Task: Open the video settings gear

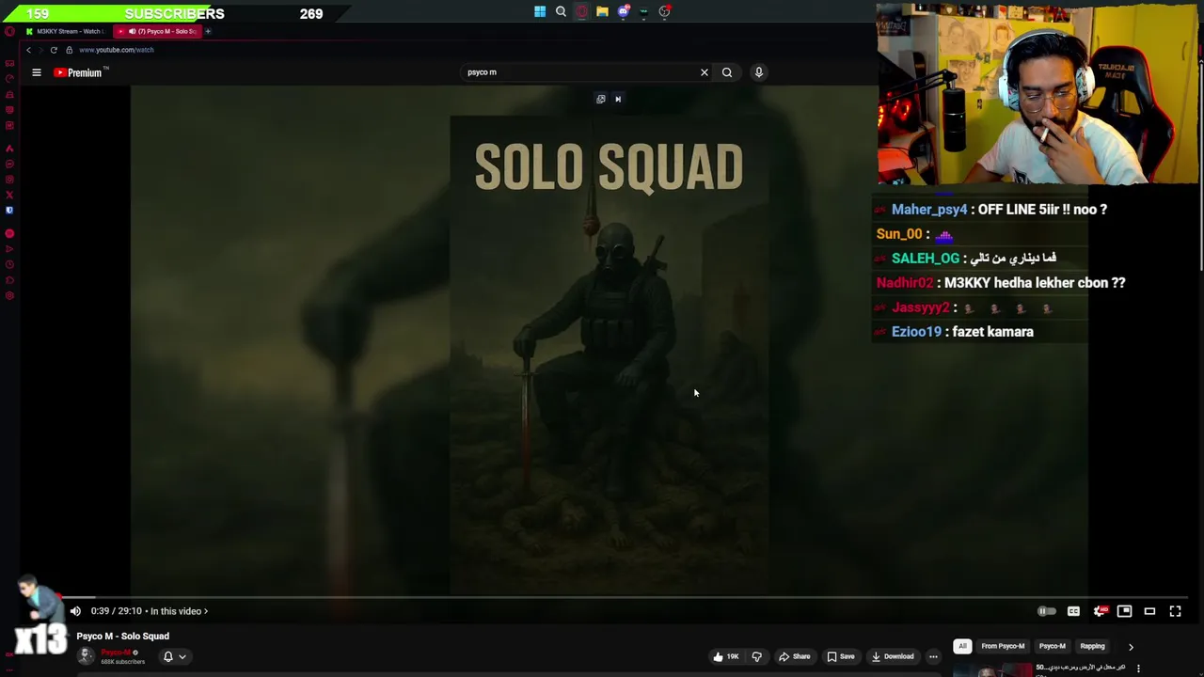Action: click(1100, 611)
